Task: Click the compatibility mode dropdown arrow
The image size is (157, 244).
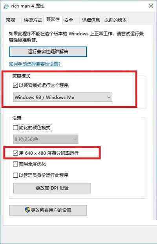Action: coord(109,98)
